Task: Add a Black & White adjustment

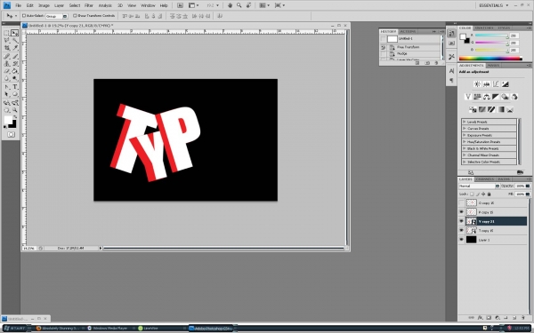Action: pos(496,97)
